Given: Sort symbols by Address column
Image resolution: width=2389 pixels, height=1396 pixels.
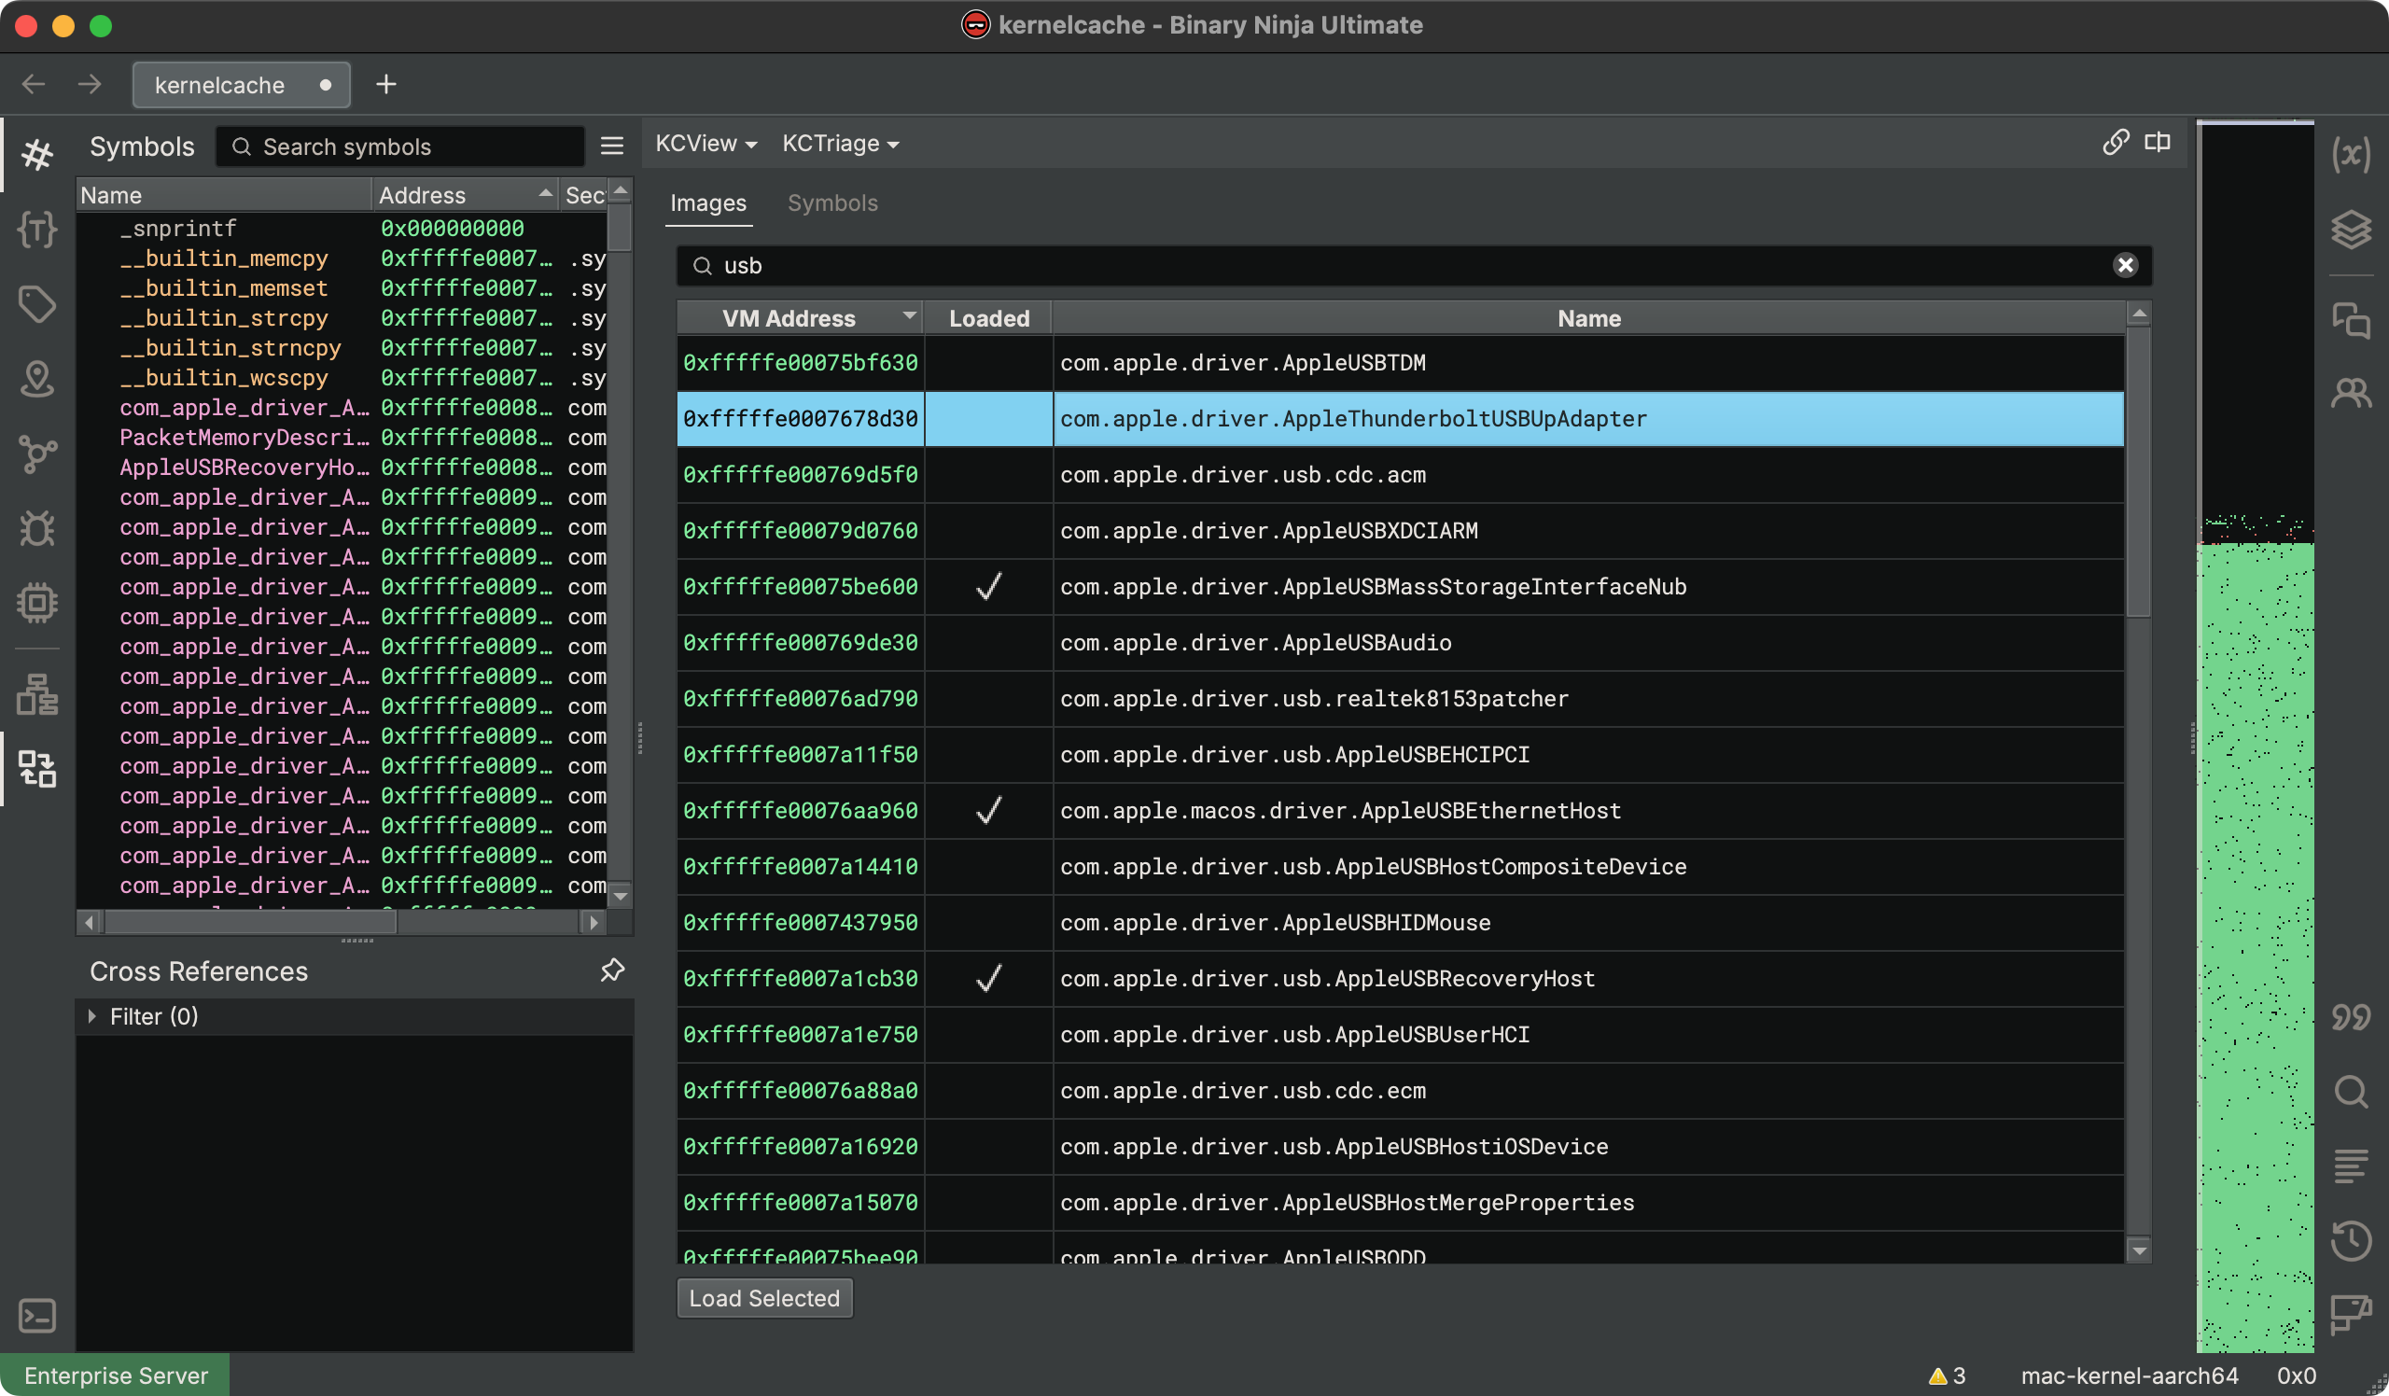Looking at the screenshot, I should click(465, 195).
